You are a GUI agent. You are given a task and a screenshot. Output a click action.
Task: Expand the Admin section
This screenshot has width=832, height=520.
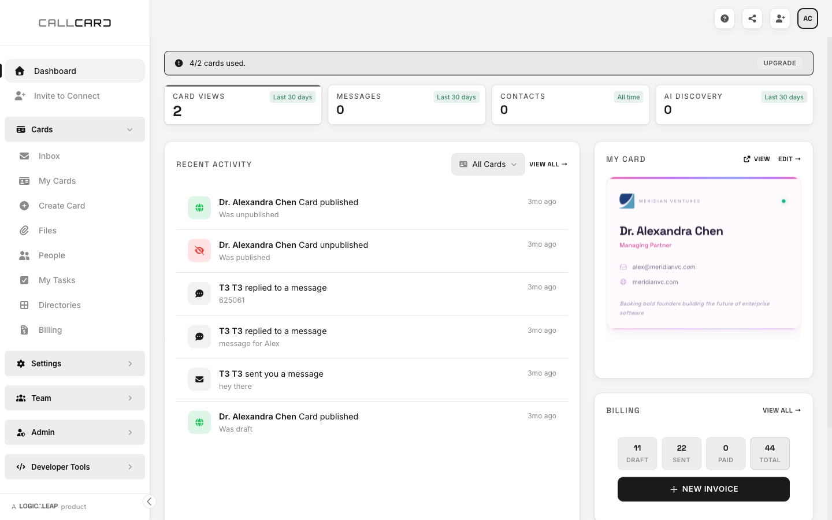(75, 432)
